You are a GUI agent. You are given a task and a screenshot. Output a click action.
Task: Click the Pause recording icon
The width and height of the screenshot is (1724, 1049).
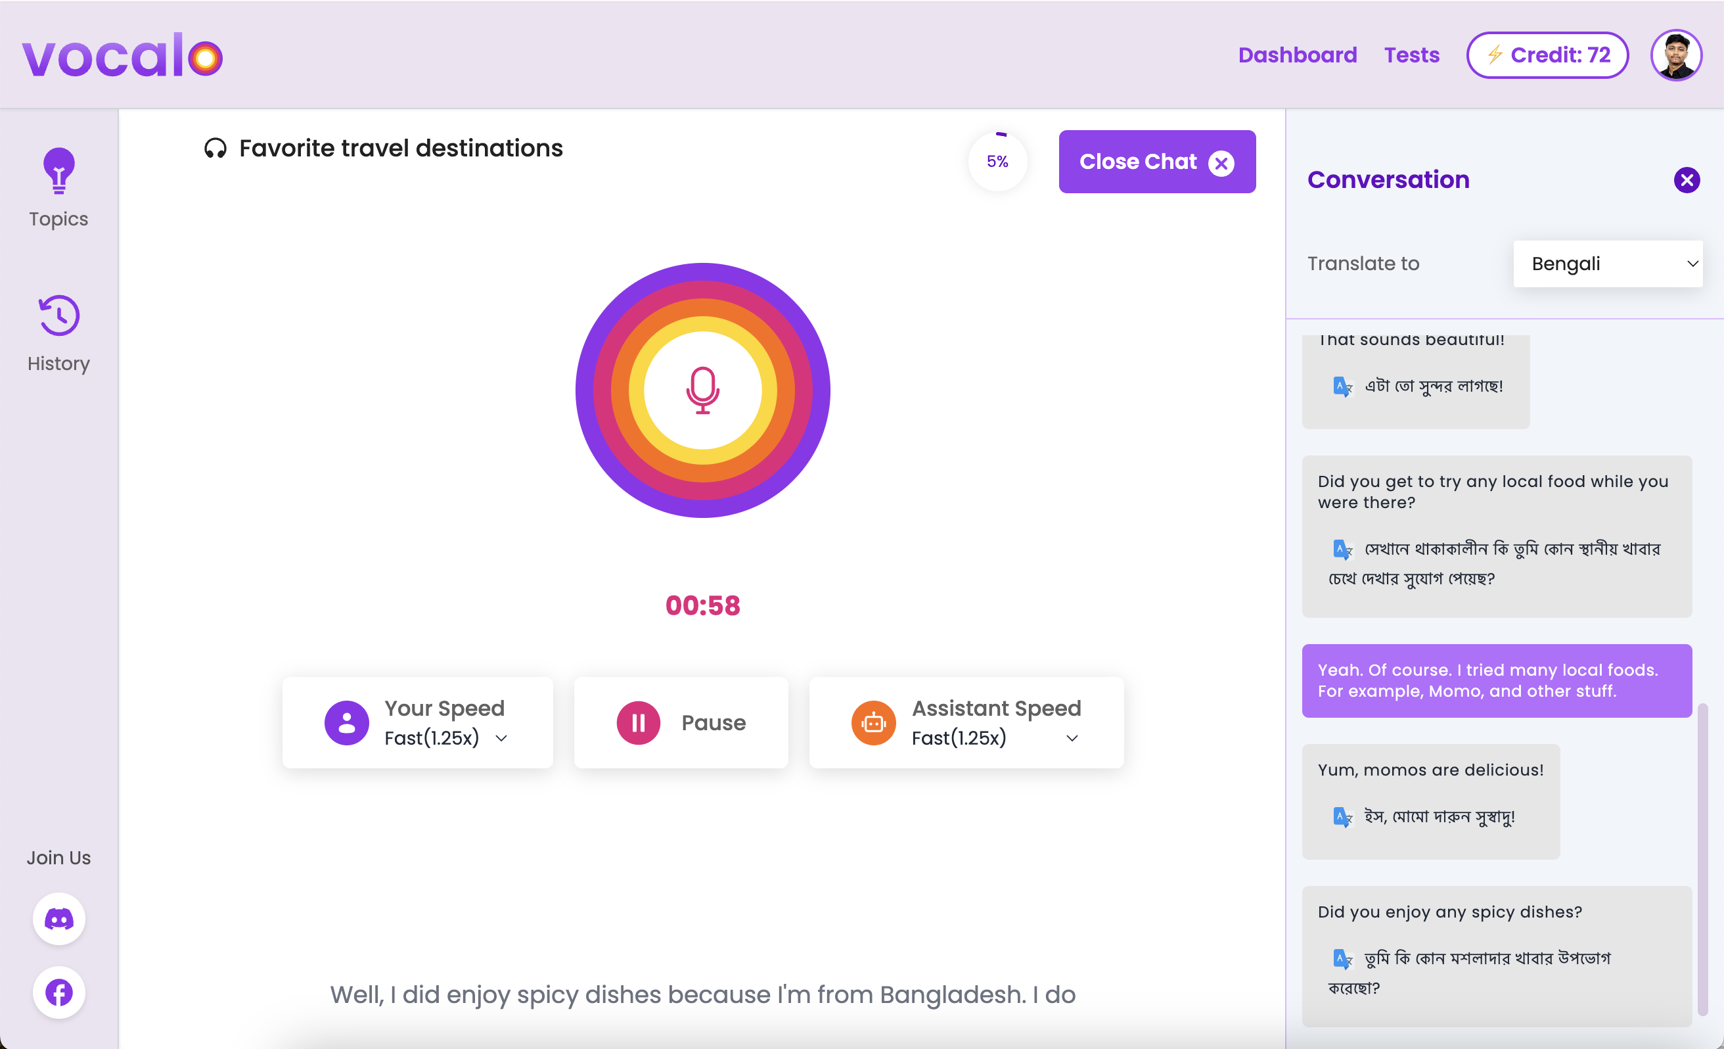click(638, 723)
